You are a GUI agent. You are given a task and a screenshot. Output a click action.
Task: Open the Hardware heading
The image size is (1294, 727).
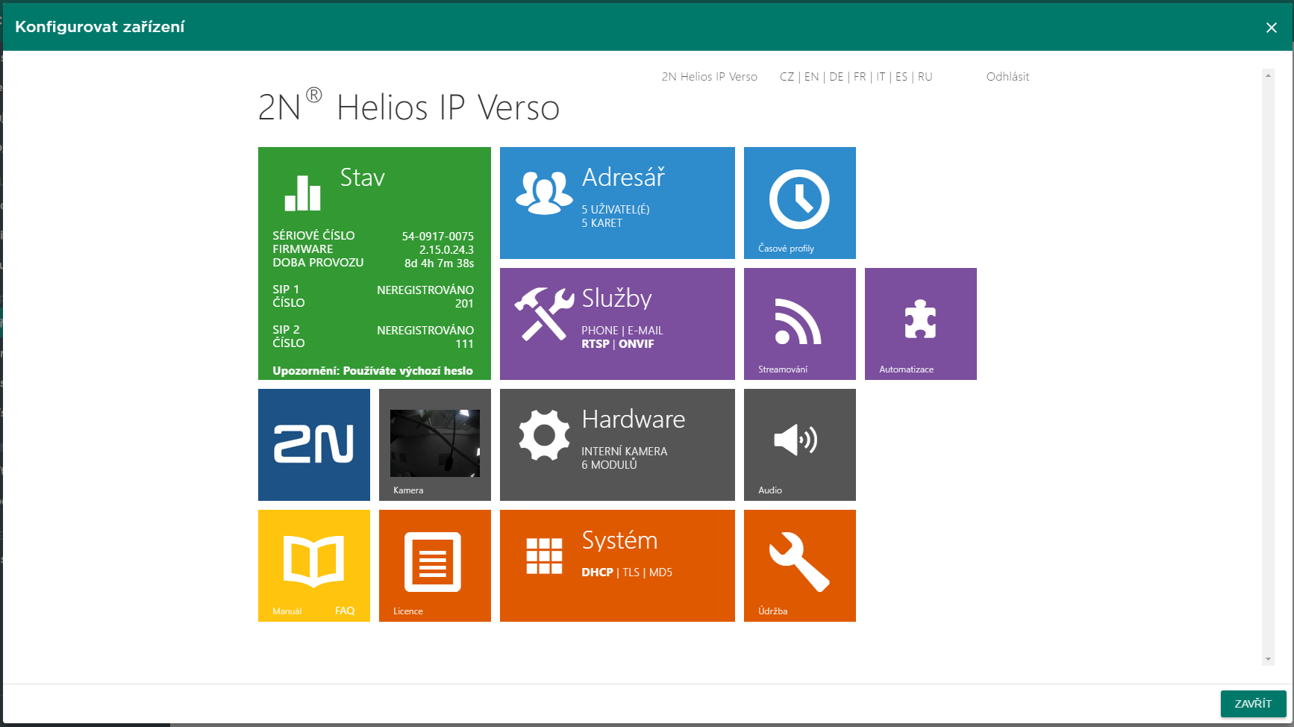(634, 419)
